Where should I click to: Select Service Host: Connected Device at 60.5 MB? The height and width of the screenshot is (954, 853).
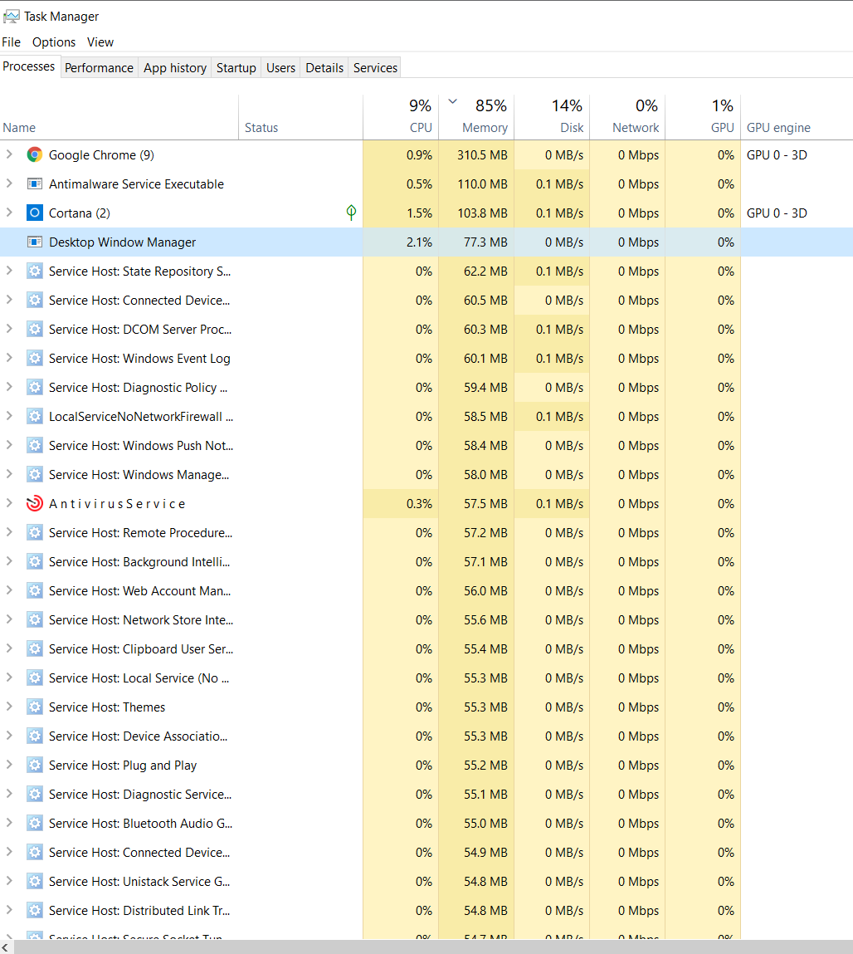click(x=426, y=301)
